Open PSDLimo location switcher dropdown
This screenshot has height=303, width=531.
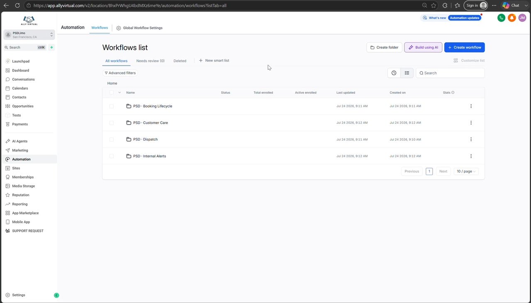29,35
